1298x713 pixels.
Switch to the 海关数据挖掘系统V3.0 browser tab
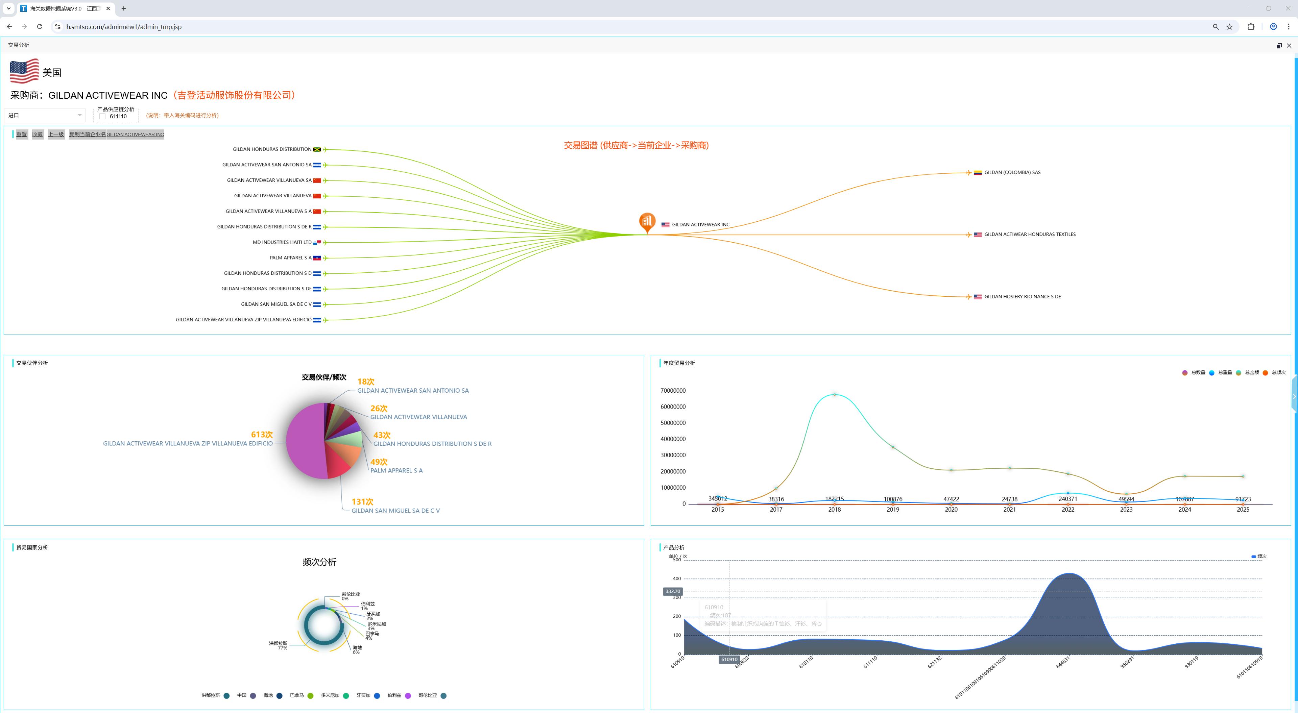[65, 8]
